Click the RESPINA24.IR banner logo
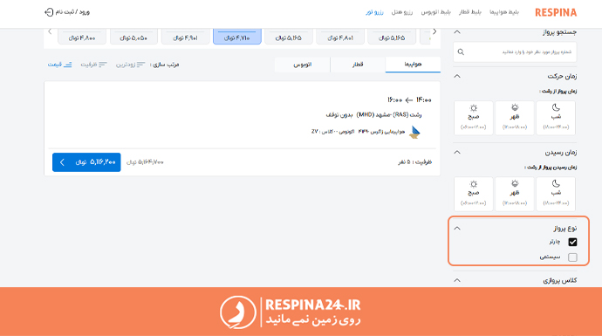 pyautogui.click(x=291, y=312)
